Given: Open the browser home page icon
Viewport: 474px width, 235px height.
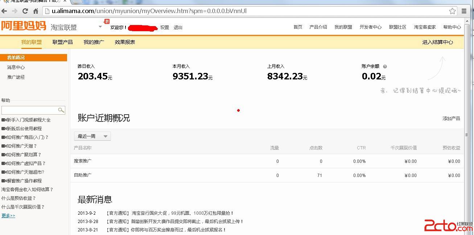Looking at the screenshot, I should point(36,11).
